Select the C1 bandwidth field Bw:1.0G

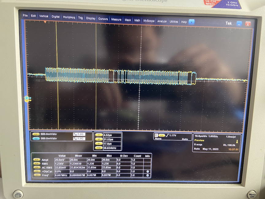pyautogui.click(x=79, y=134)
